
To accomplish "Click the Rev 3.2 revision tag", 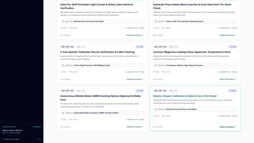I will pyautogui.click(x=174, y=91).
